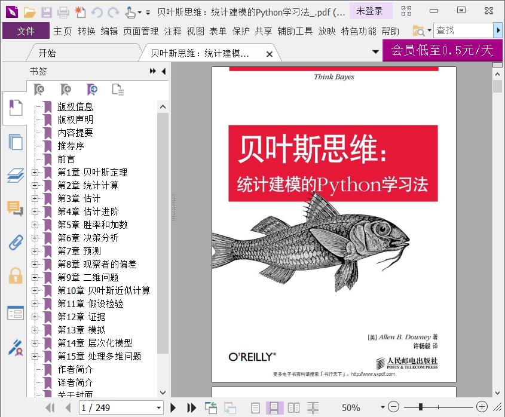This screenshot has height=417, width=505.
Task: Expand the 第10章 贝叶斯近似计算 bookmark
Action: 35,290
